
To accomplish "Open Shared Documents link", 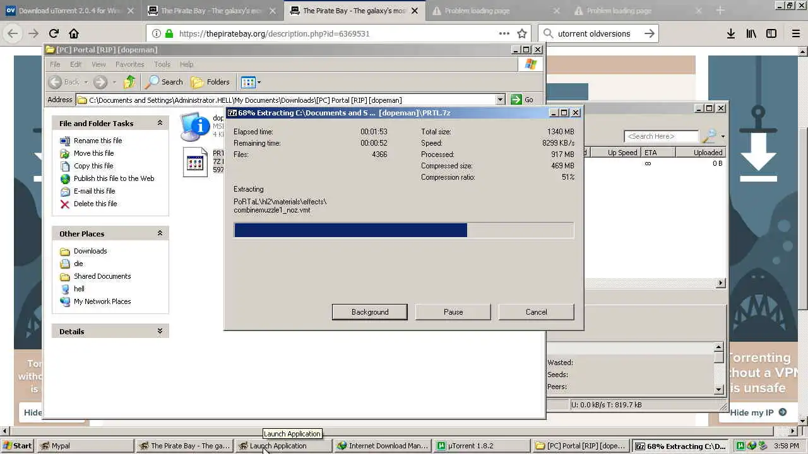I will (x=102, y=276).
